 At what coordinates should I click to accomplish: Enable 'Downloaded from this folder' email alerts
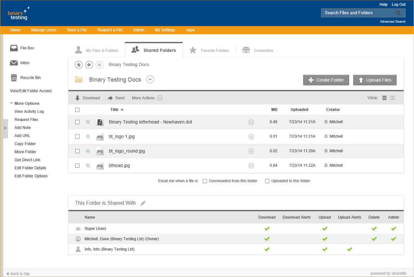[205, 181]
